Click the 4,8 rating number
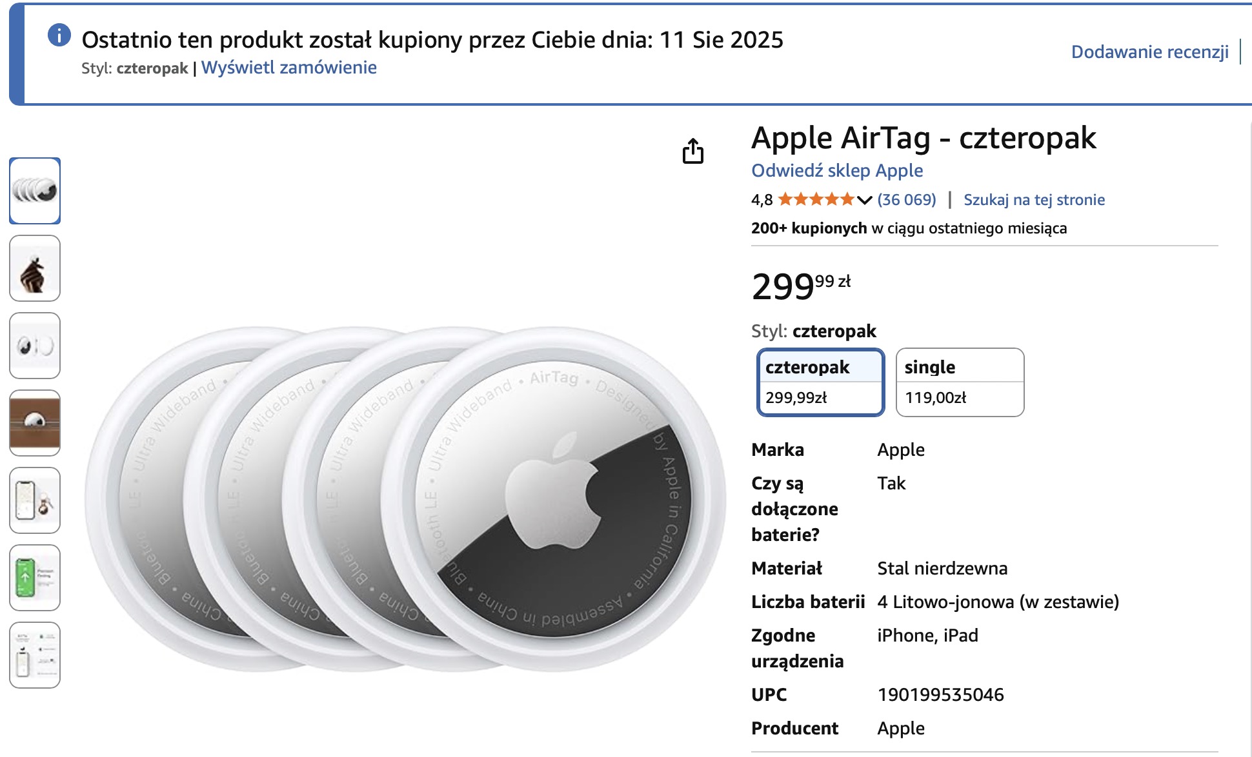This screenshot has height=757, width=1252. pos(762,200)
